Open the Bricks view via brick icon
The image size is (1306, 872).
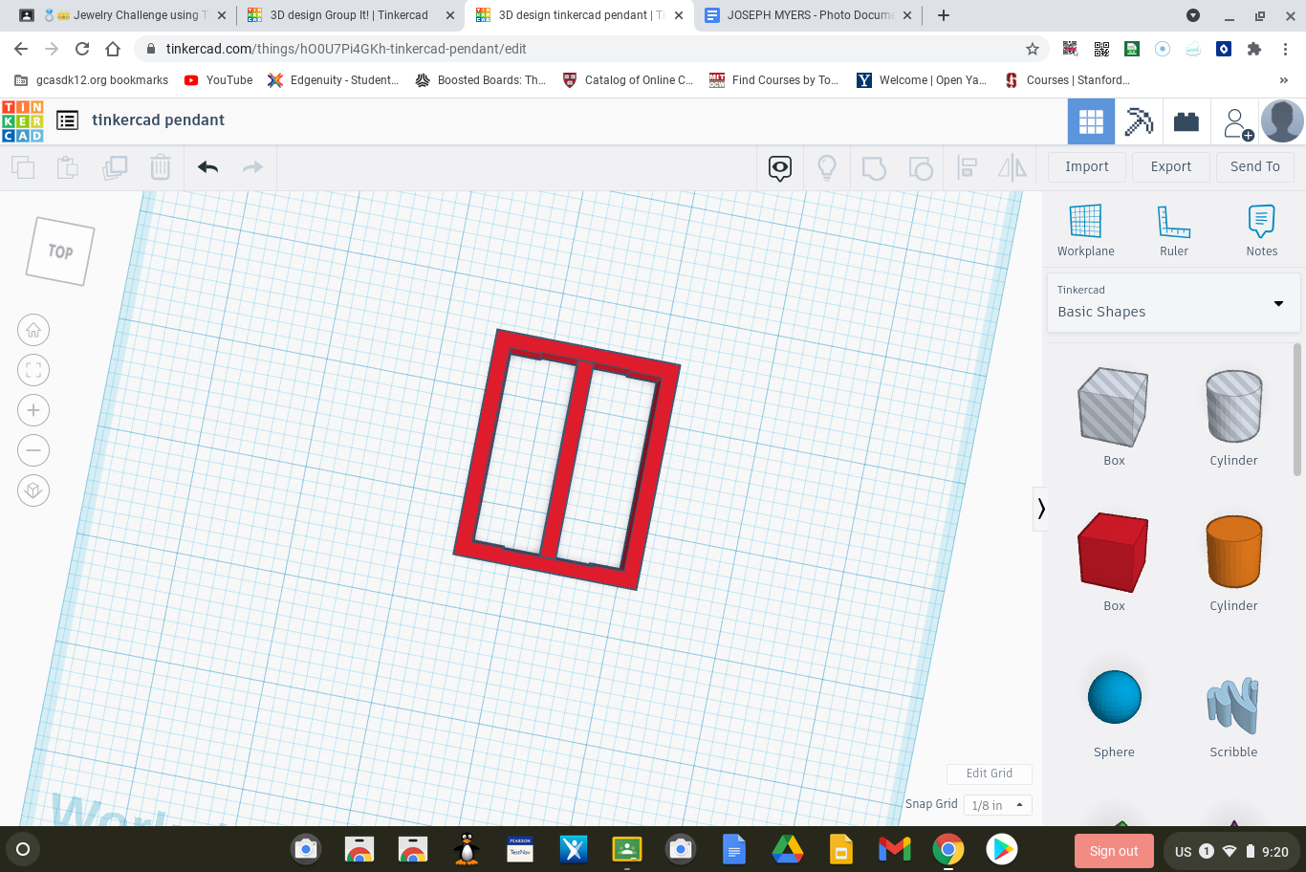coord(1186,120)
